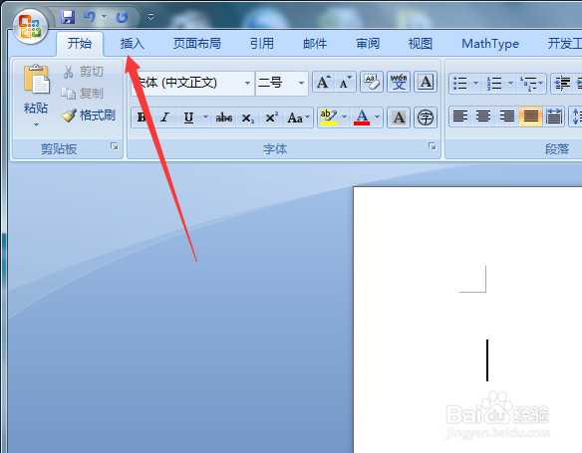Toggle italic formatting

click(164, 117)
